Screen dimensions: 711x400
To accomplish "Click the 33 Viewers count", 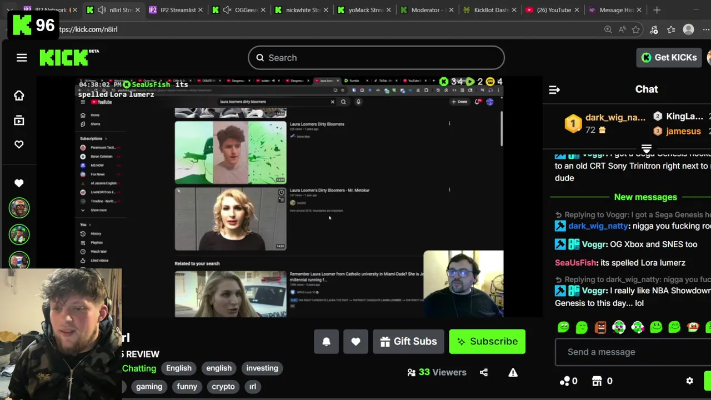I will [437, 372].
